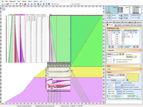The width and height of the screenshot is (143, 107).
Task: Switch to the Carichi tab
Action: pyautogui.click(x=118, y=25)
